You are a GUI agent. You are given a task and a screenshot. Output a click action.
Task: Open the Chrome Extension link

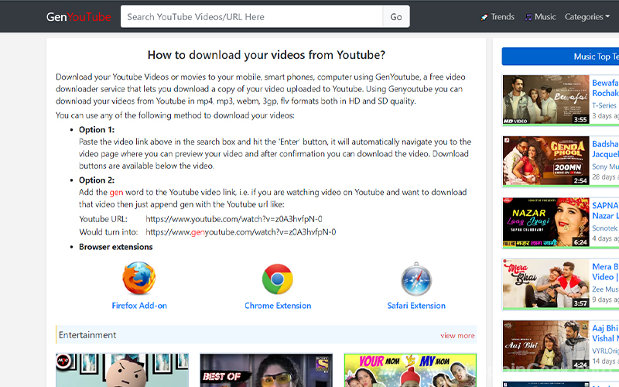coord(278,306)
